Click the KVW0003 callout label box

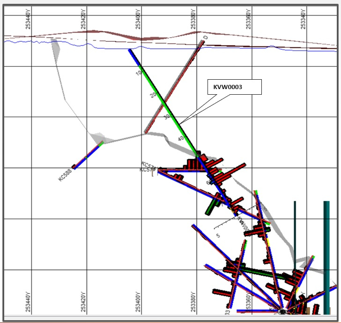coord(234,87)
